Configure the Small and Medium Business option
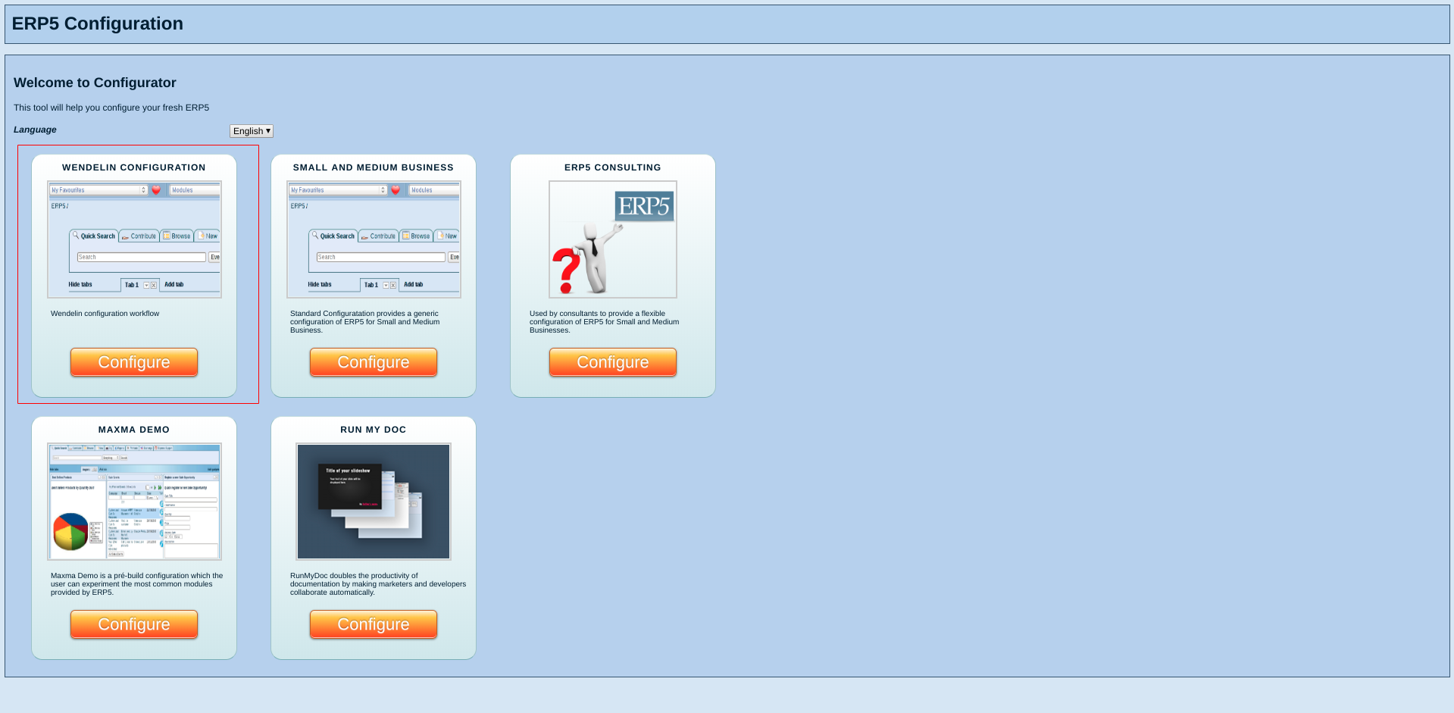The width and height of the screenshot is (1454, 713). coord(374,362)
